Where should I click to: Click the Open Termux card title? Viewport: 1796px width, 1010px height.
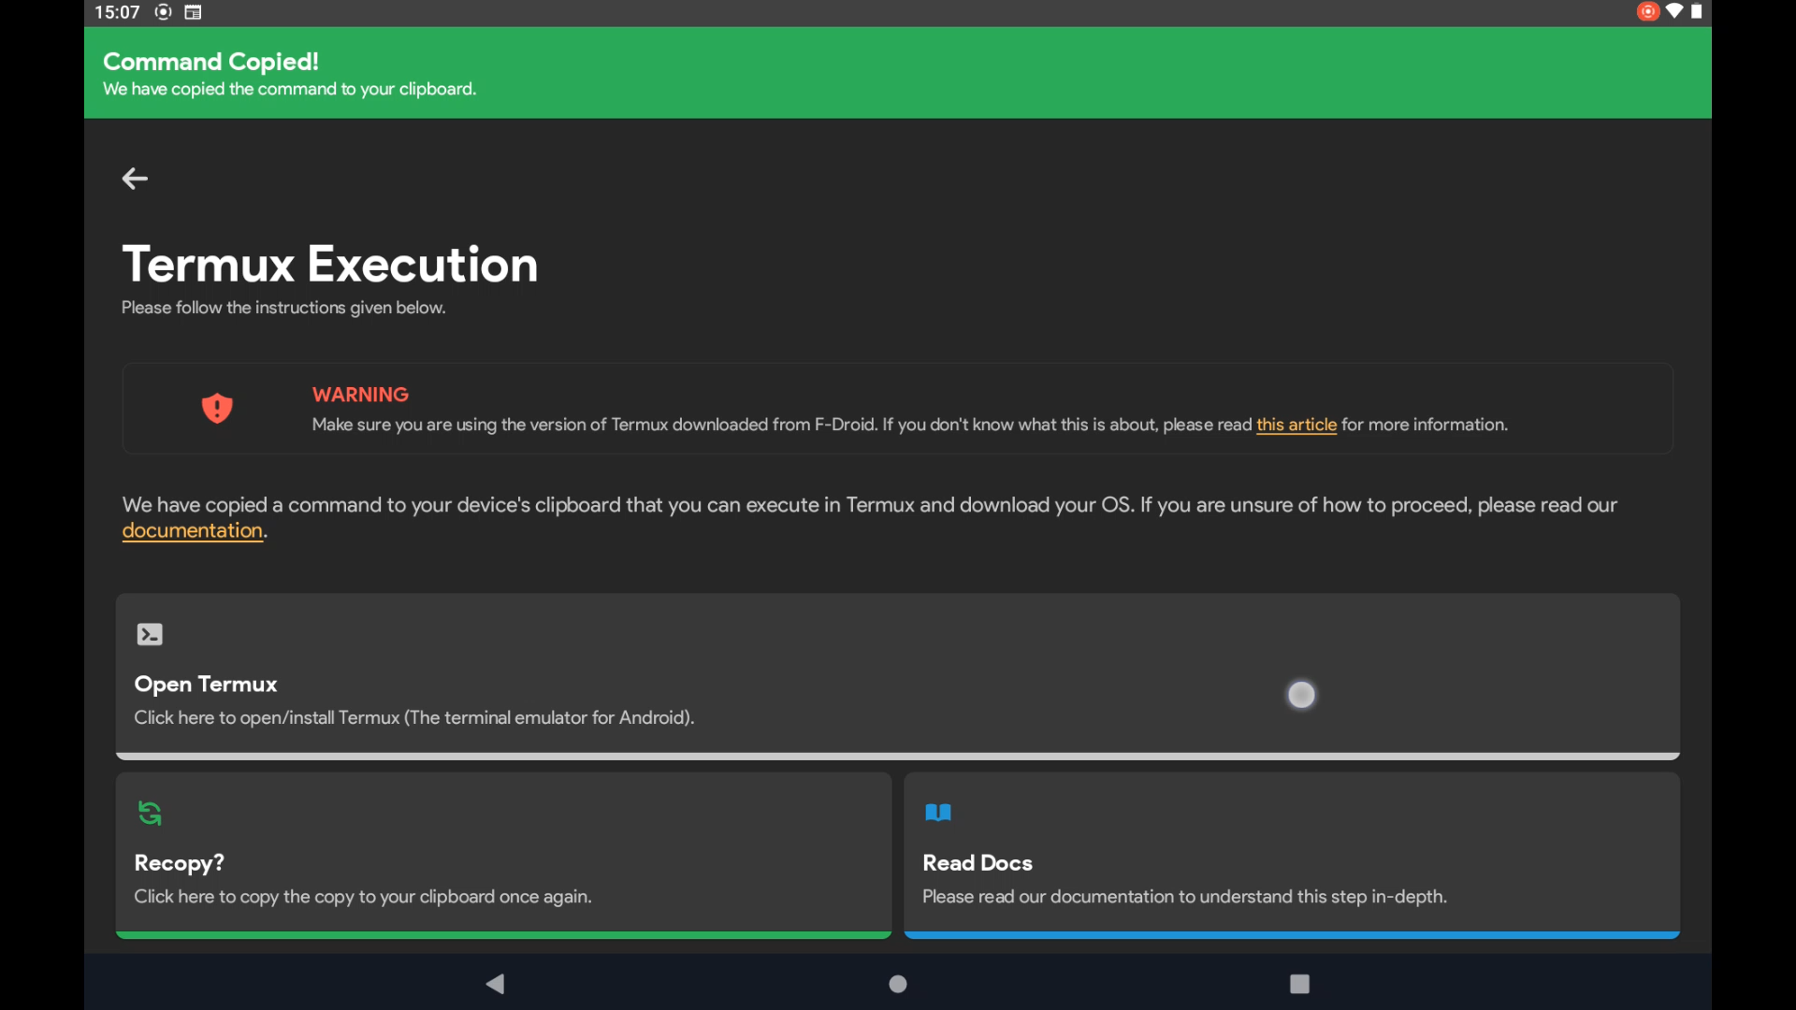pos(206,685)
